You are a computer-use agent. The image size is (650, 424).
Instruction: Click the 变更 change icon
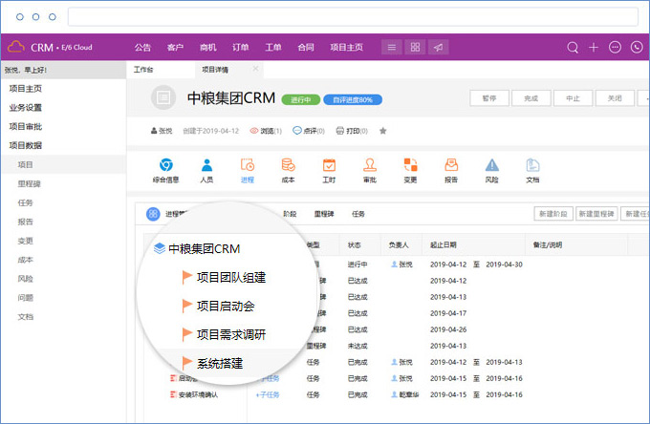[410, 169]
